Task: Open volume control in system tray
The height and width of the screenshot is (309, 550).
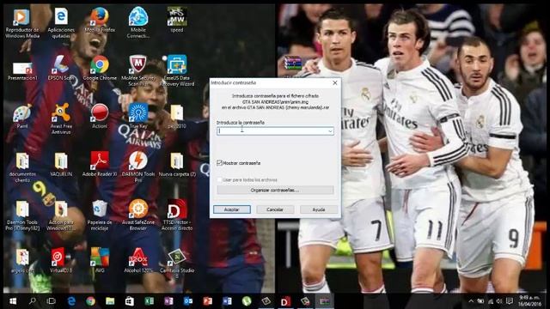Action: [499, 301]
